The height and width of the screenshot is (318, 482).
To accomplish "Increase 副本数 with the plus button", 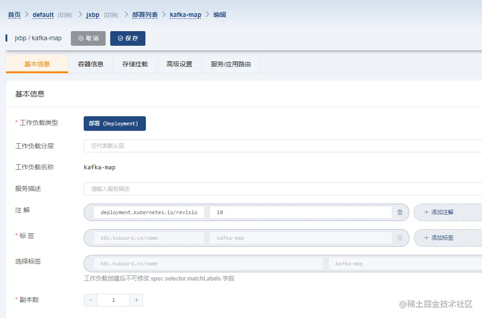I will tap(136, 300).
